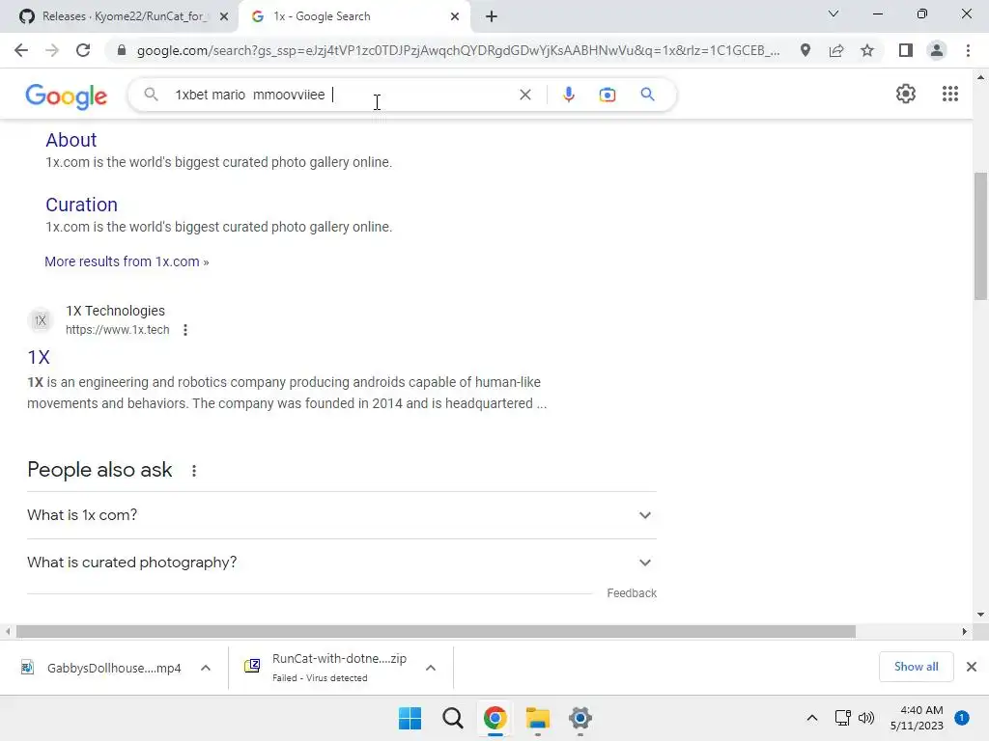Open the Google apps grid
The image size is (989, 741).
pos(950,94)
